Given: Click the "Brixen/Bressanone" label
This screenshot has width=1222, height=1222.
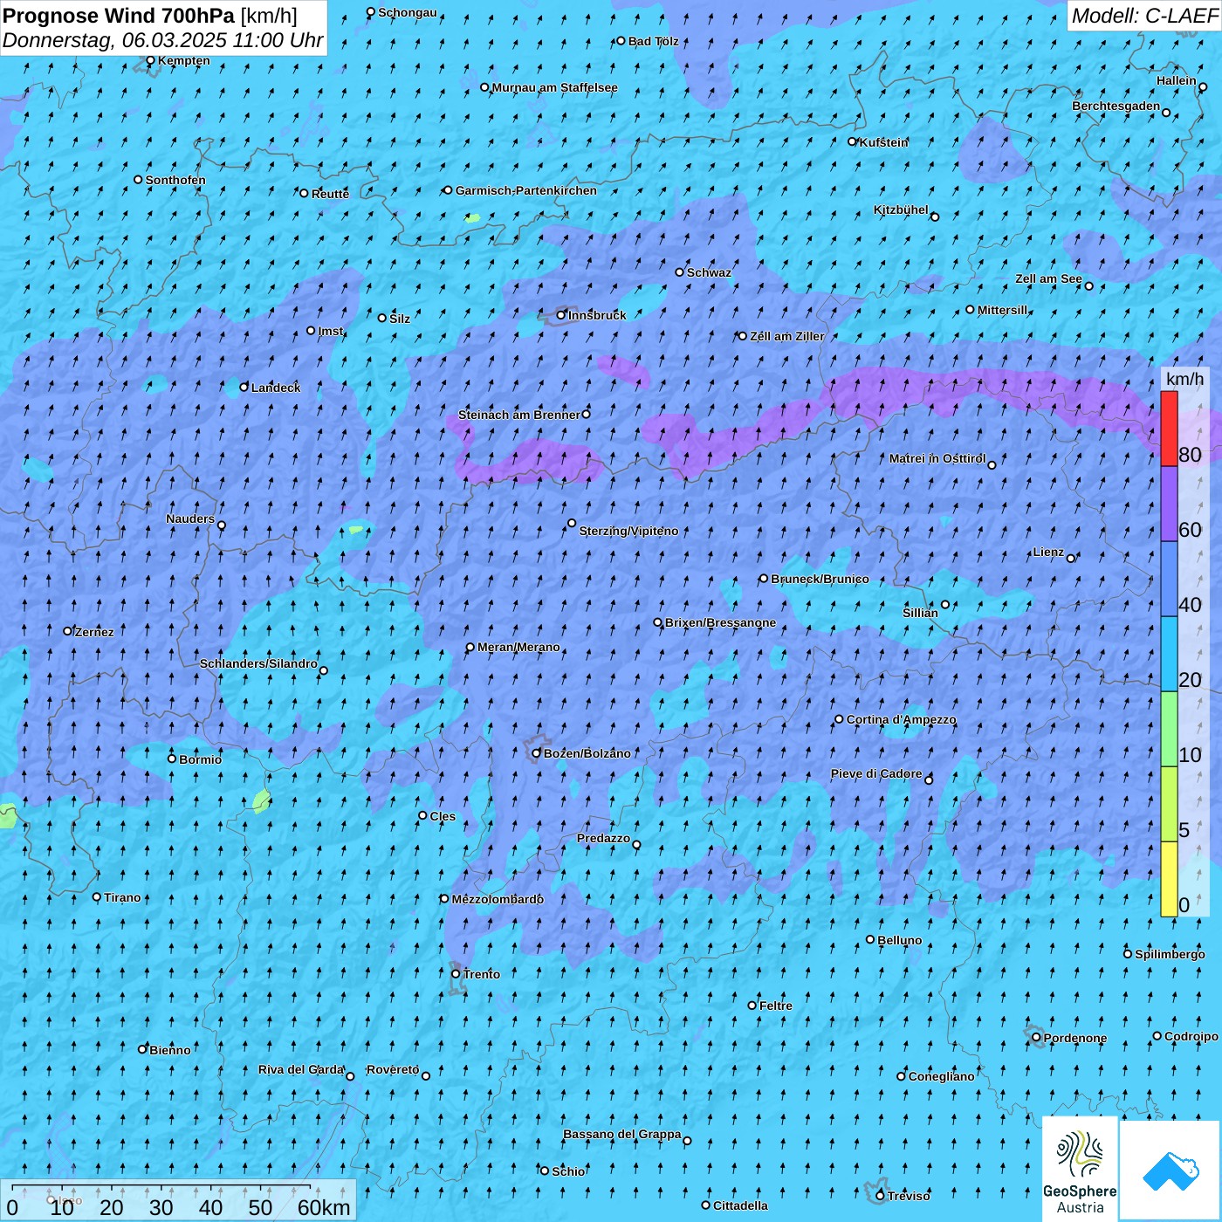Looking at the screenshot, I should coord(720,622).
